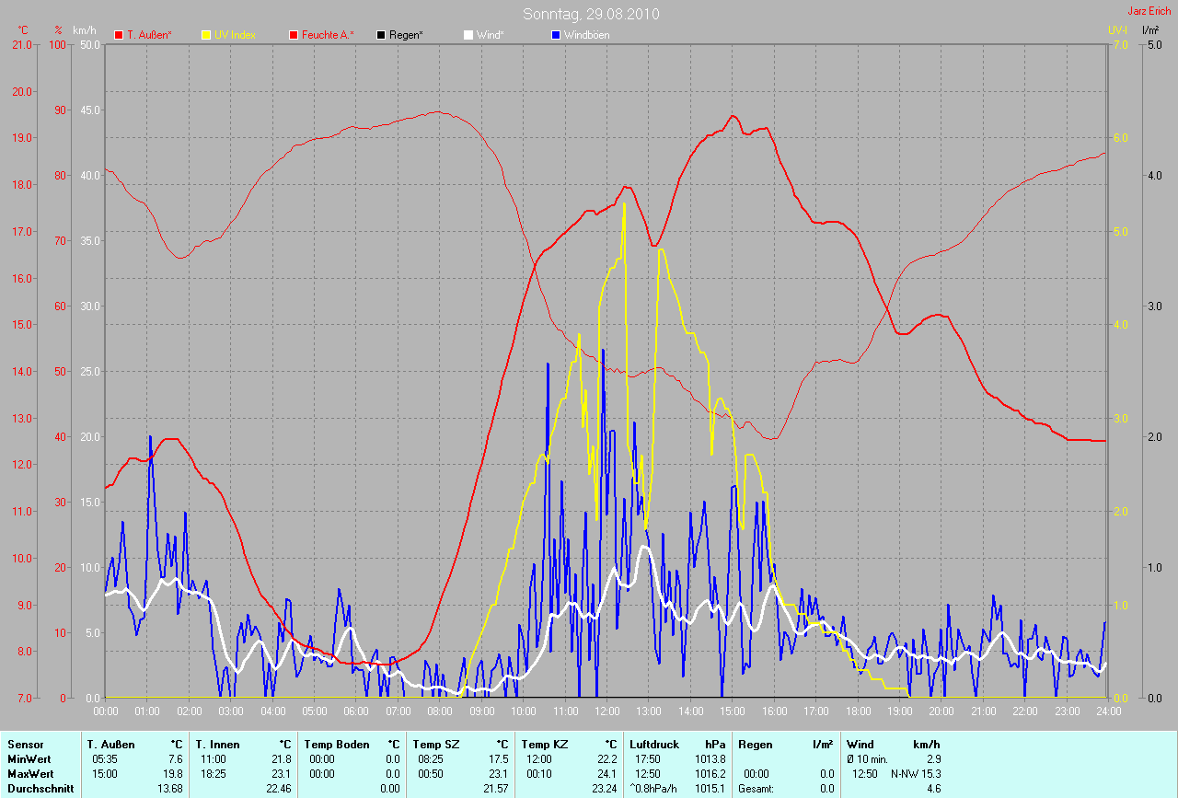Click the km/h axis unit label
The width and height of the screenshot is (1178, 798).
[87, 30]
